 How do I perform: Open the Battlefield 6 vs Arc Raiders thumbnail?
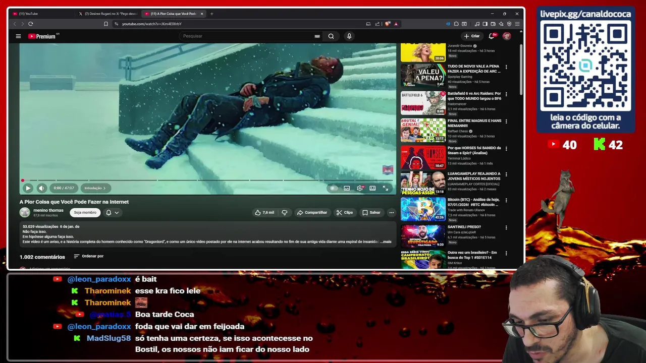pos(423,103)
